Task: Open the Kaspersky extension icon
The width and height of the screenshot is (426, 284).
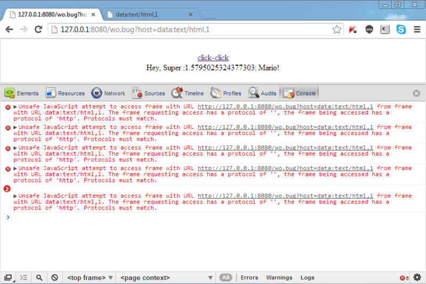Action: [x=353, y=29]
